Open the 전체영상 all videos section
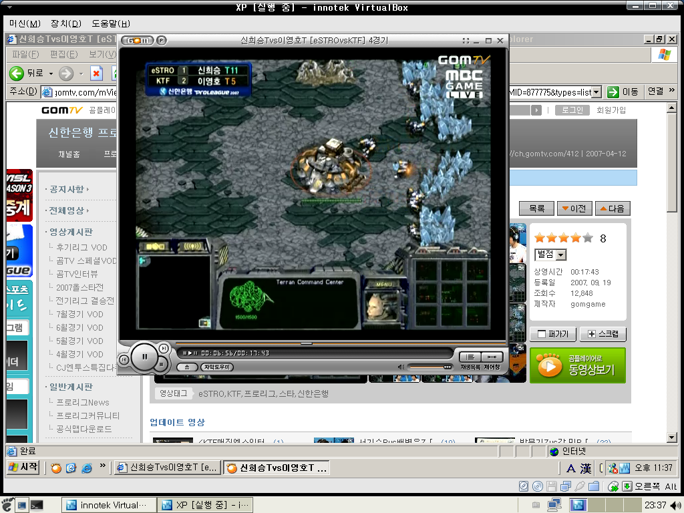Screen dimensions: 684x513 pos(66,210)
